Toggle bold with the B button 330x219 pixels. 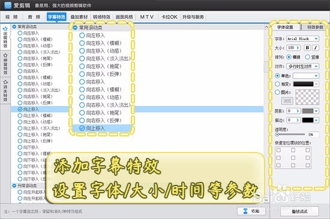(307, 48)
